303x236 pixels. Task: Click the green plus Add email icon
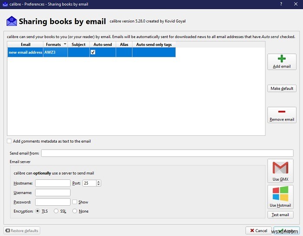tap(281, 59)
